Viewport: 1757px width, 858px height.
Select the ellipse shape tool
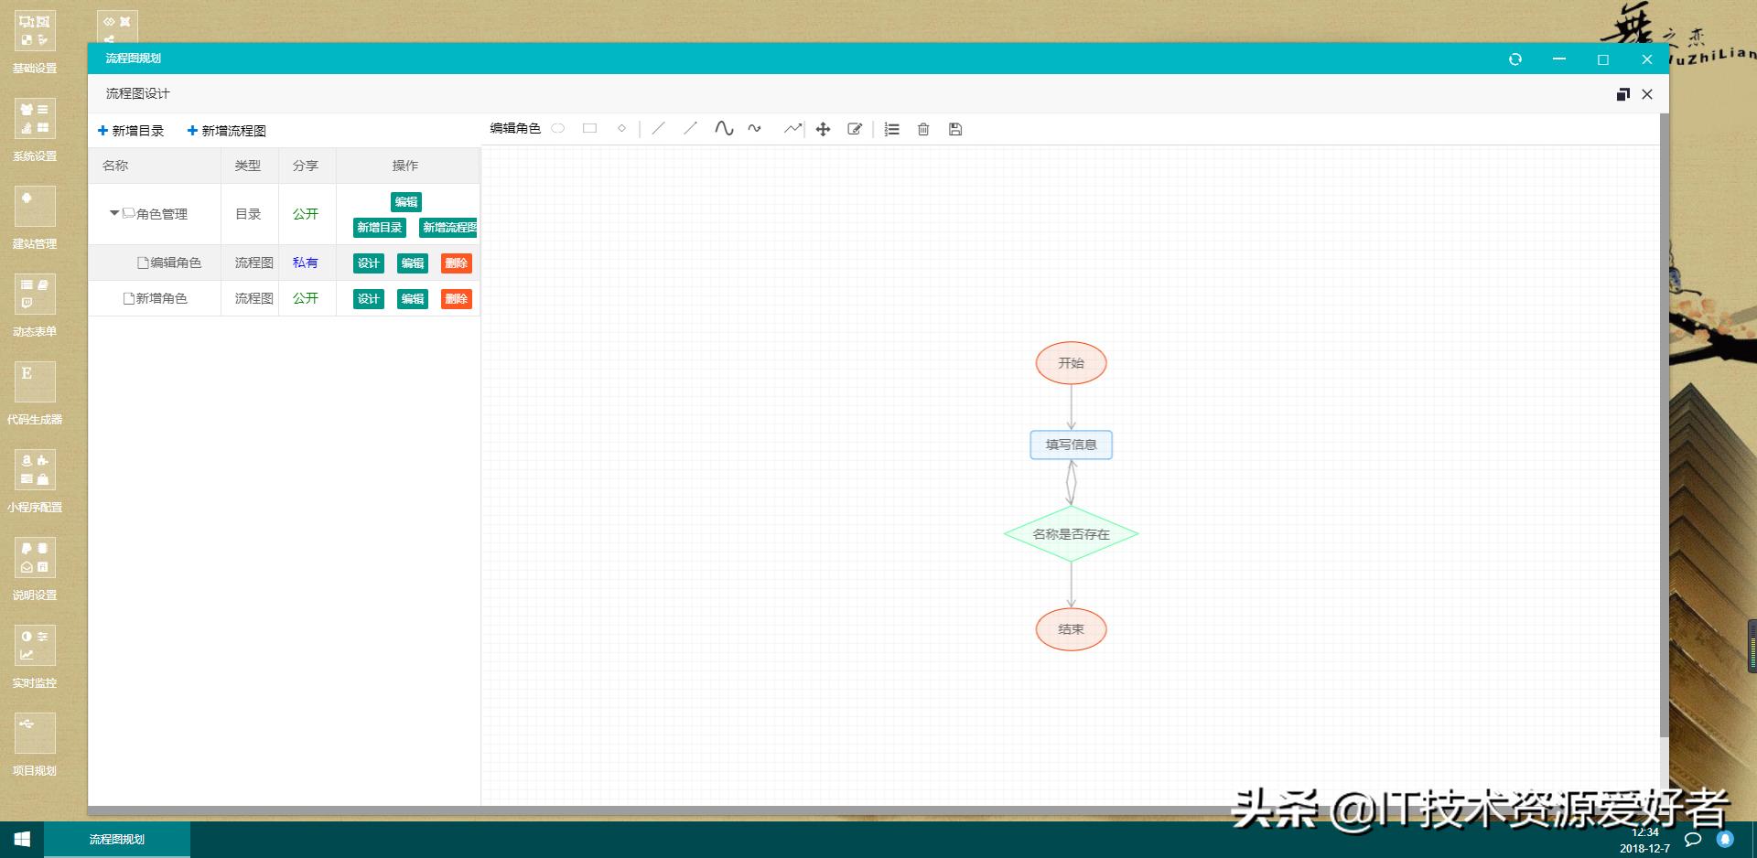tap(559, 129)
